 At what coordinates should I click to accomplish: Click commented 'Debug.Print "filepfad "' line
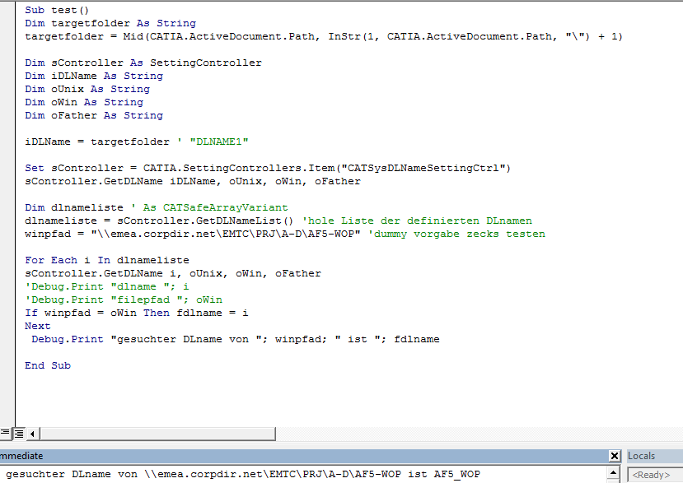point(124,300)
